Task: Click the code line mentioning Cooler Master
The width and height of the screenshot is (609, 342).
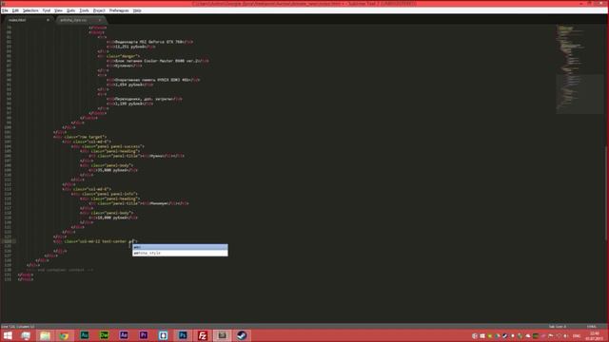Action: tap(158, 61)
